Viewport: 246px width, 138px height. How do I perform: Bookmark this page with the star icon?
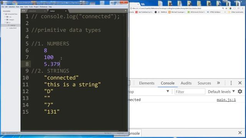click(x=226, y=8)
